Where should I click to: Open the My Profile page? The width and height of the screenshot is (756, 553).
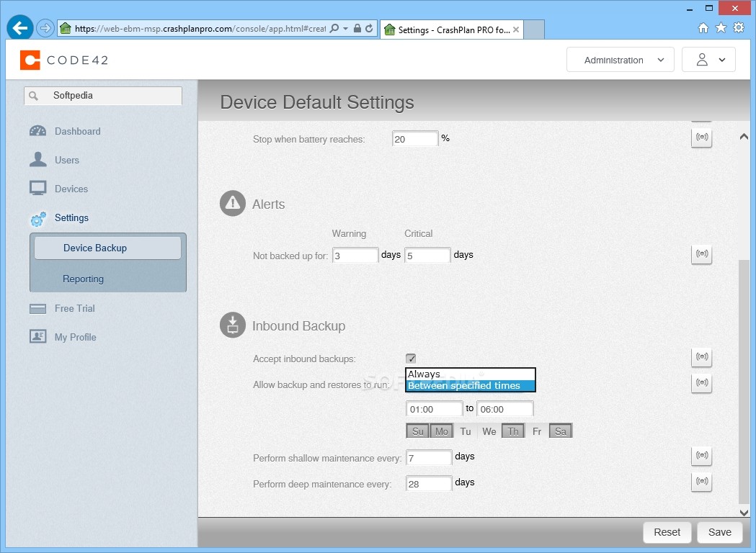point(75,337)
